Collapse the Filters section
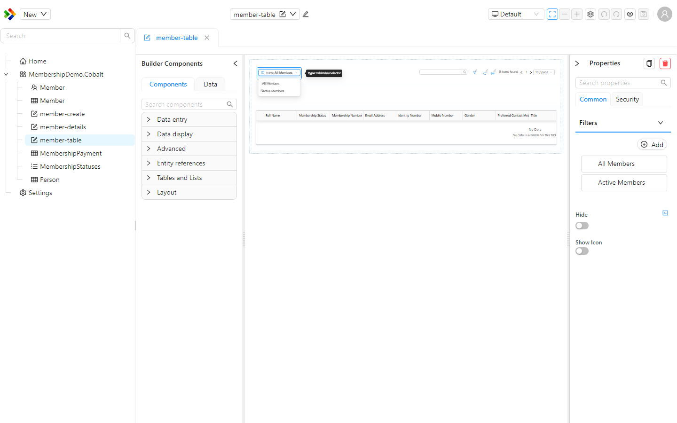The height and width of the screenshot is (423, 677). click(x=623, y=123)
